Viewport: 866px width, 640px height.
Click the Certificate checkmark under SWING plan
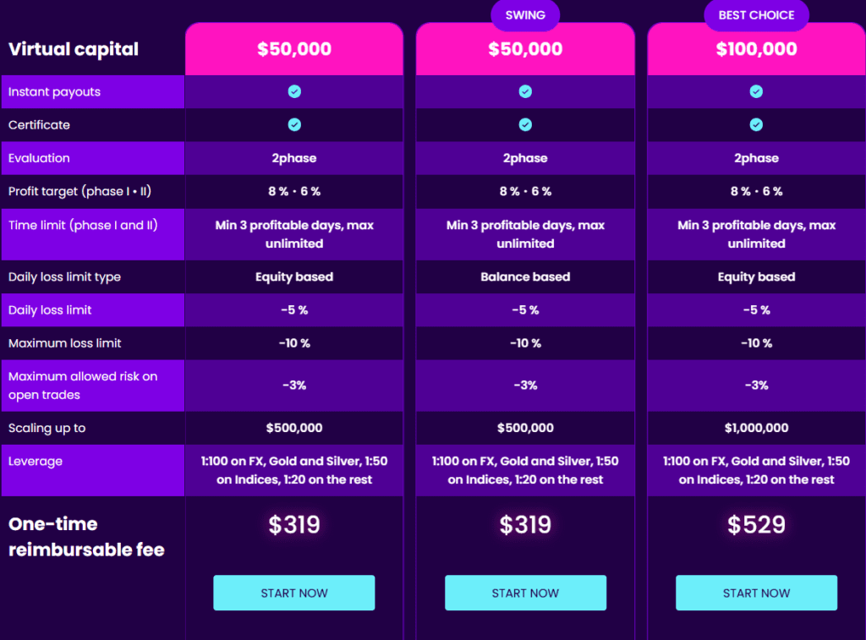[525, 124]
